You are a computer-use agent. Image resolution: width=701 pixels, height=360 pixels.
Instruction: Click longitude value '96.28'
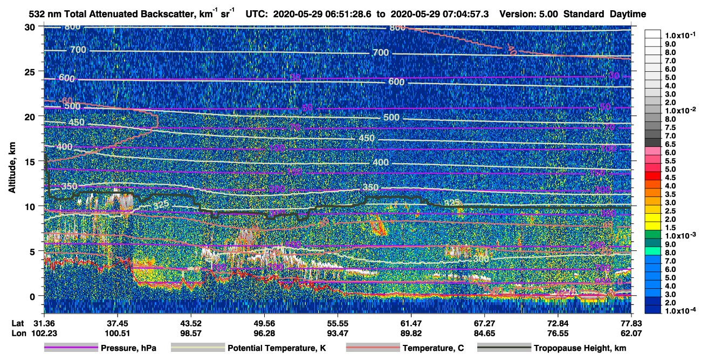click(x=264, y=332)
